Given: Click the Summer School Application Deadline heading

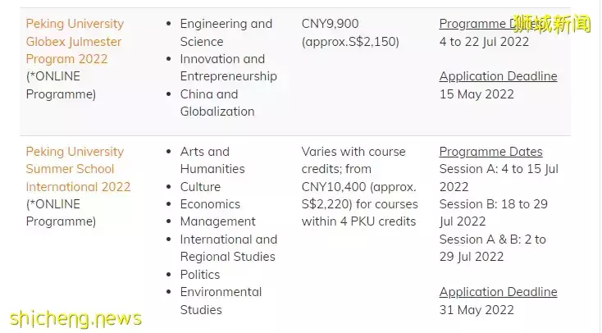Looking at the screenshot, I should (x=498, y=292).
